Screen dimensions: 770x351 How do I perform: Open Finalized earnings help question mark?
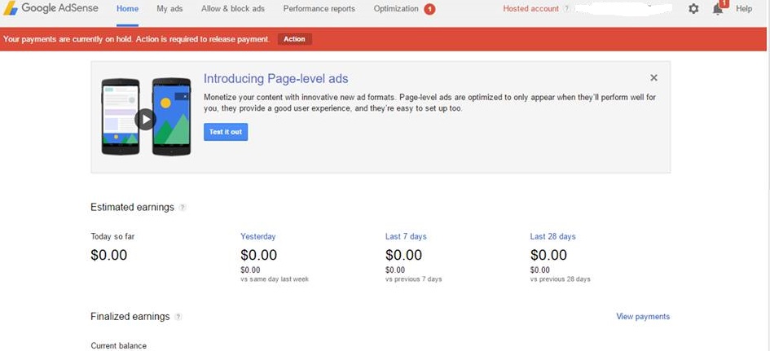(178, 317)
